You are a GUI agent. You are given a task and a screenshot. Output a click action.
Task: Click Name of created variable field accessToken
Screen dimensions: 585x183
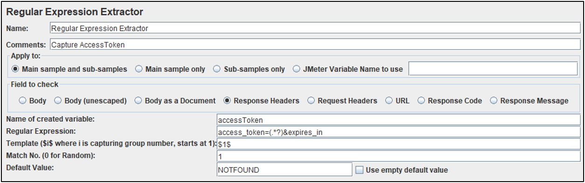pyautogui.click(x=399, y=120)
